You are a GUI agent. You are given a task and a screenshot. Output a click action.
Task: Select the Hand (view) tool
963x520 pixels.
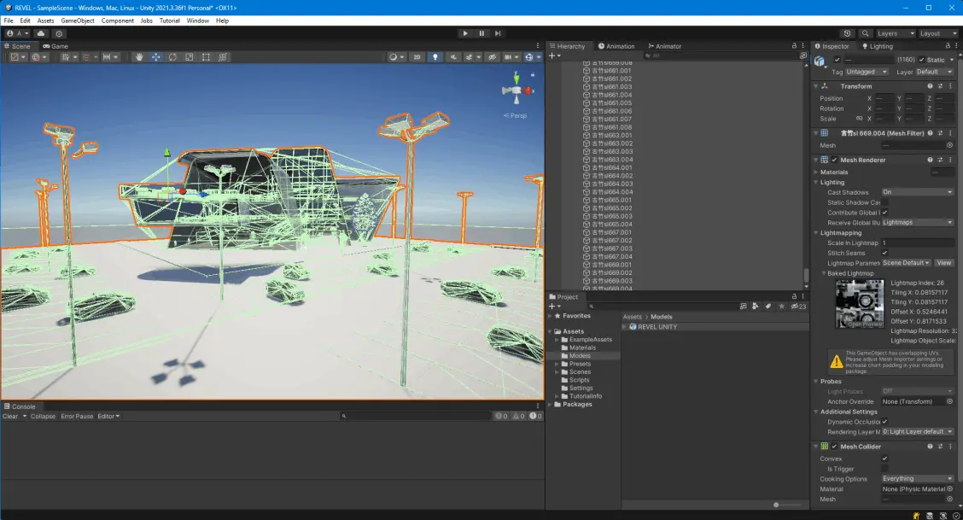(x=139, y=57)
